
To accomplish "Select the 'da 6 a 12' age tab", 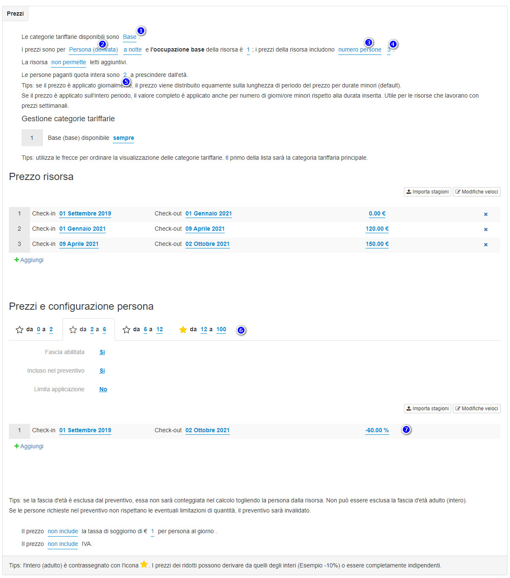I will pyautogui.click(x=142, y=330).
